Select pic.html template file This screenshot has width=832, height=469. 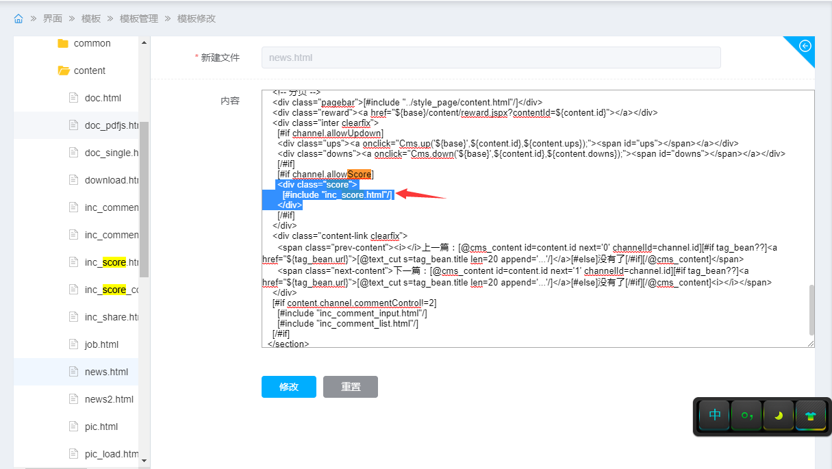pos(101,427)
